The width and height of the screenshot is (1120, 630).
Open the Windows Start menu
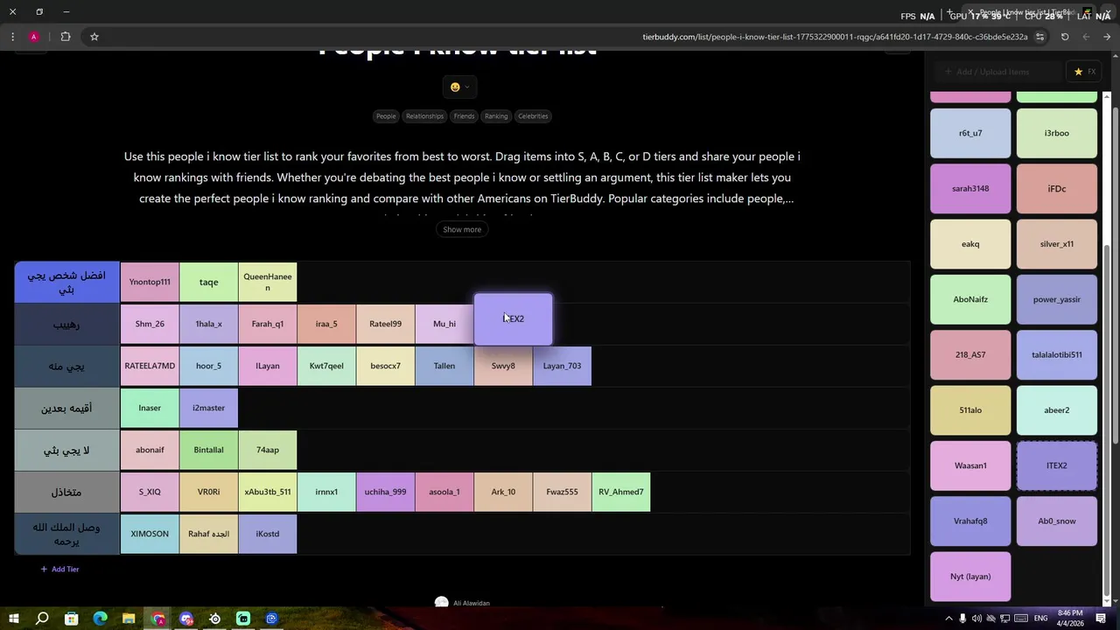click(13, 619)
